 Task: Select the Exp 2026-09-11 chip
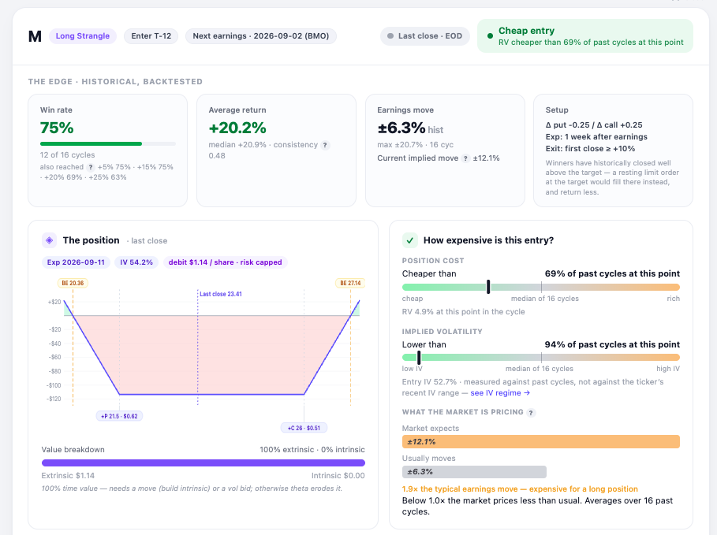[x=76, y=262]
